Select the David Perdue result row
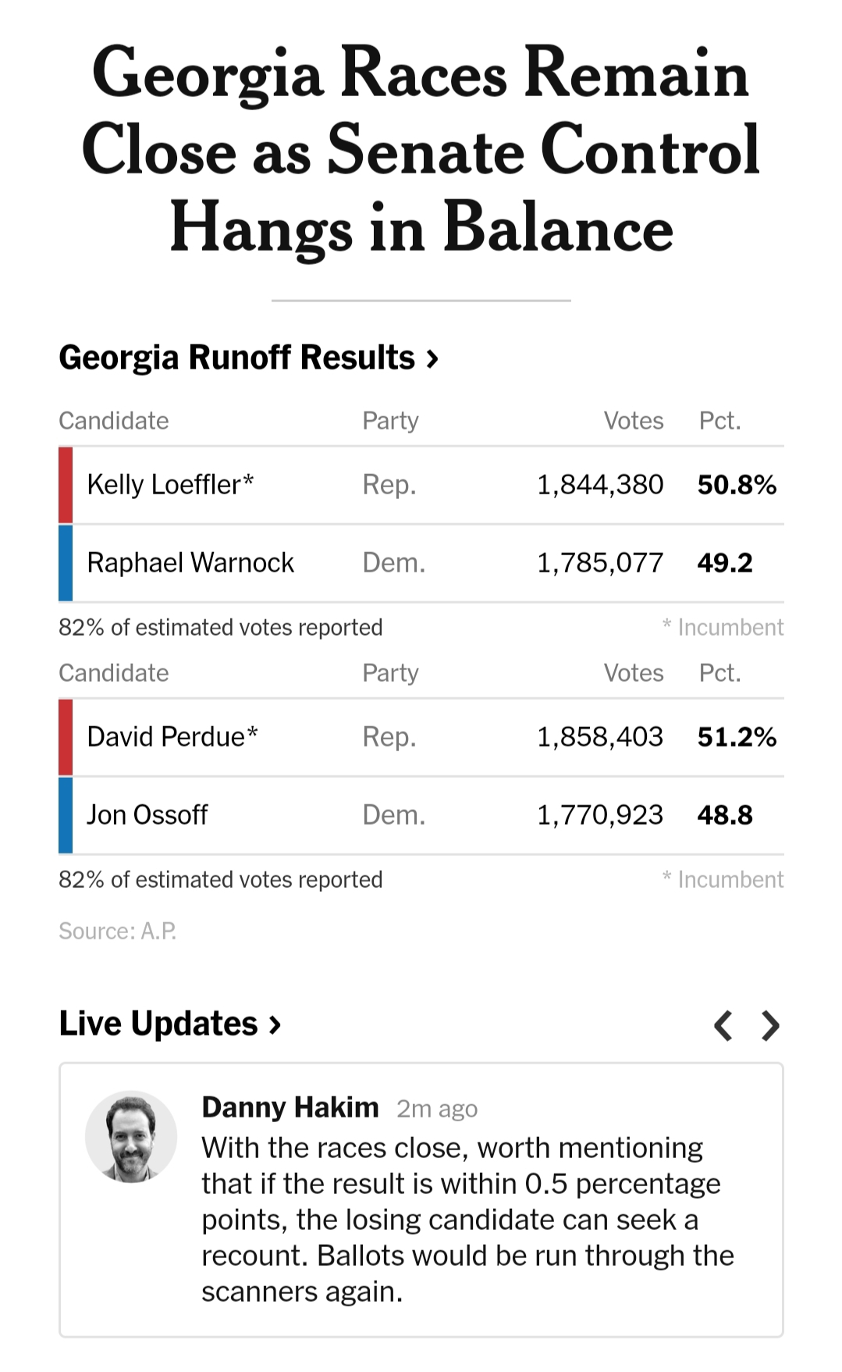The height and width of the screenshot is (1372, 842). click(421, 737)
